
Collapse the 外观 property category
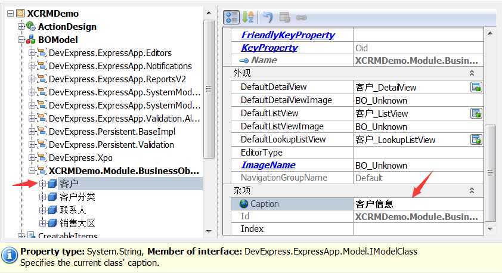[x=472, y=73]
